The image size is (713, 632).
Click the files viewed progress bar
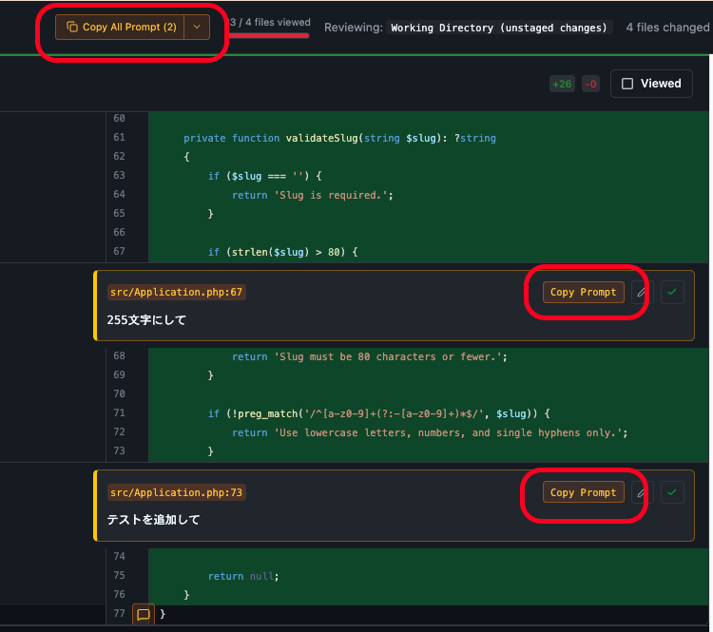270,35
